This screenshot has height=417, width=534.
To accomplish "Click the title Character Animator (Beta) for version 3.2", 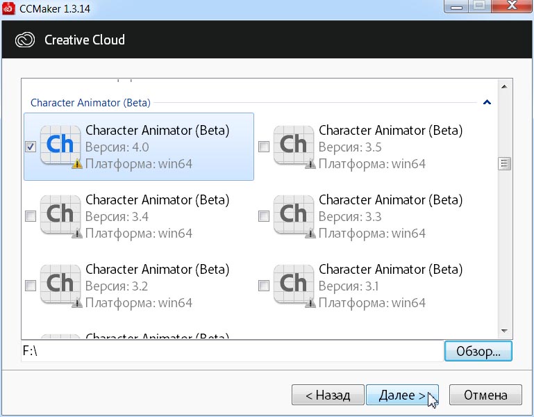I will [158, 270].
